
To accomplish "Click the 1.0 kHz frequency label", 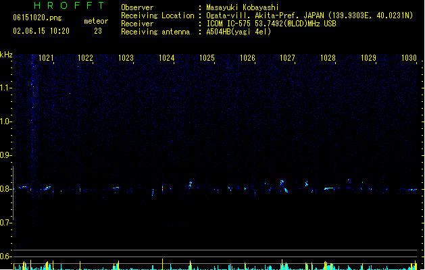I will pyautogui.click(x=5, y=122).
